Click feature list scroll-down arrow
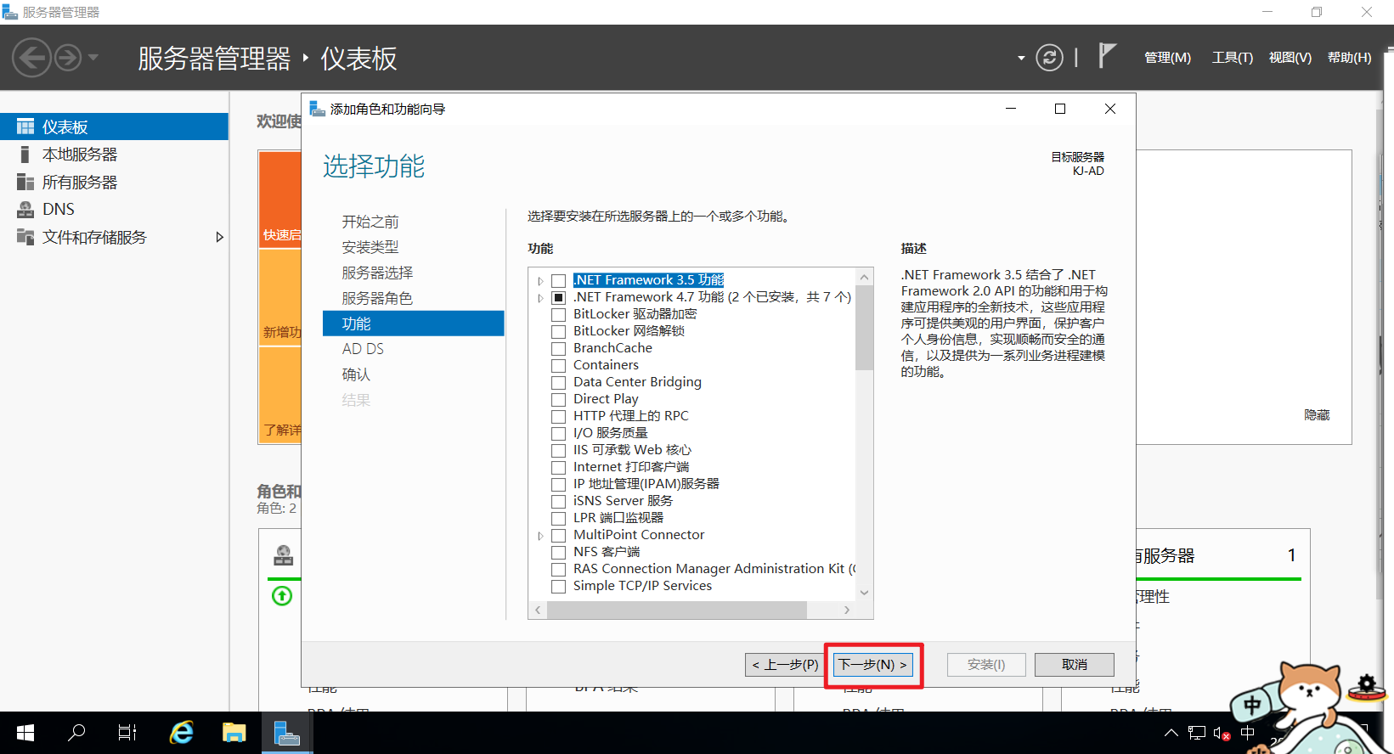Image resolution: width=1394 pixels, height=754 pixels. tap(864, 593)
